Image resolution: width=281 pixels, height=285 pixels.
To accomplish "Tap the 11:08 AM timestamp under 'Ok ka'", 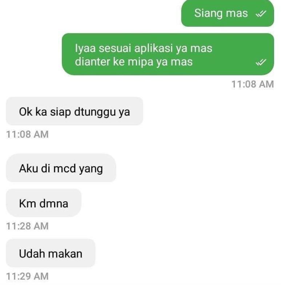I will point(27,134).
